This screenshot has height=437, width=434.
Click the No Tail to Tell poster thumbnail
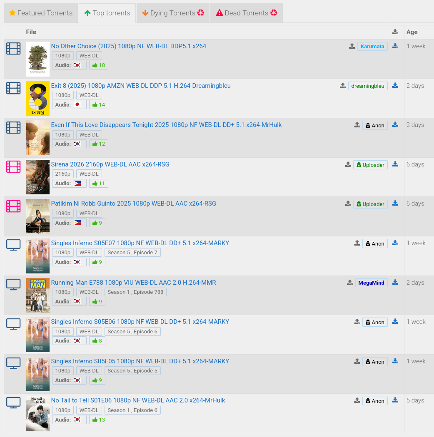point(38,413)
